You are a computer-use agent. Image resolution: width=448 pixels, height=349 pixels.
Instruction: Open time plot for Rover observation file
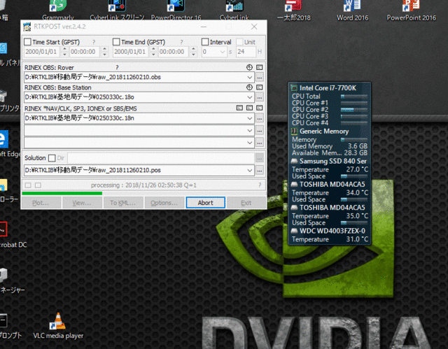pos(249,67)
